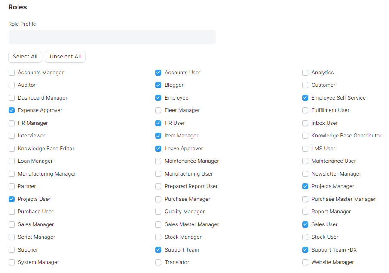Deselect the Support Team -DX role
This screenshot has width=389, height=273.
coord(305,250)
